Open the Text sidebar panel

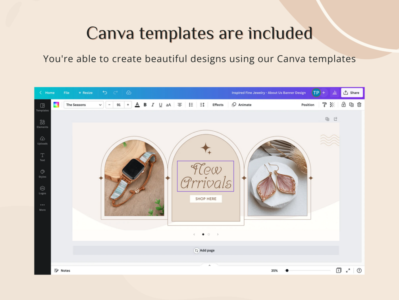(42, 157)
